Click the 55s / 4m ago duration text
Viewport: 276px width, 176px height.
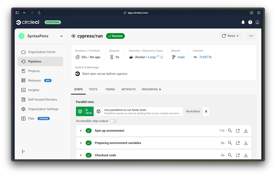(91, 57)
